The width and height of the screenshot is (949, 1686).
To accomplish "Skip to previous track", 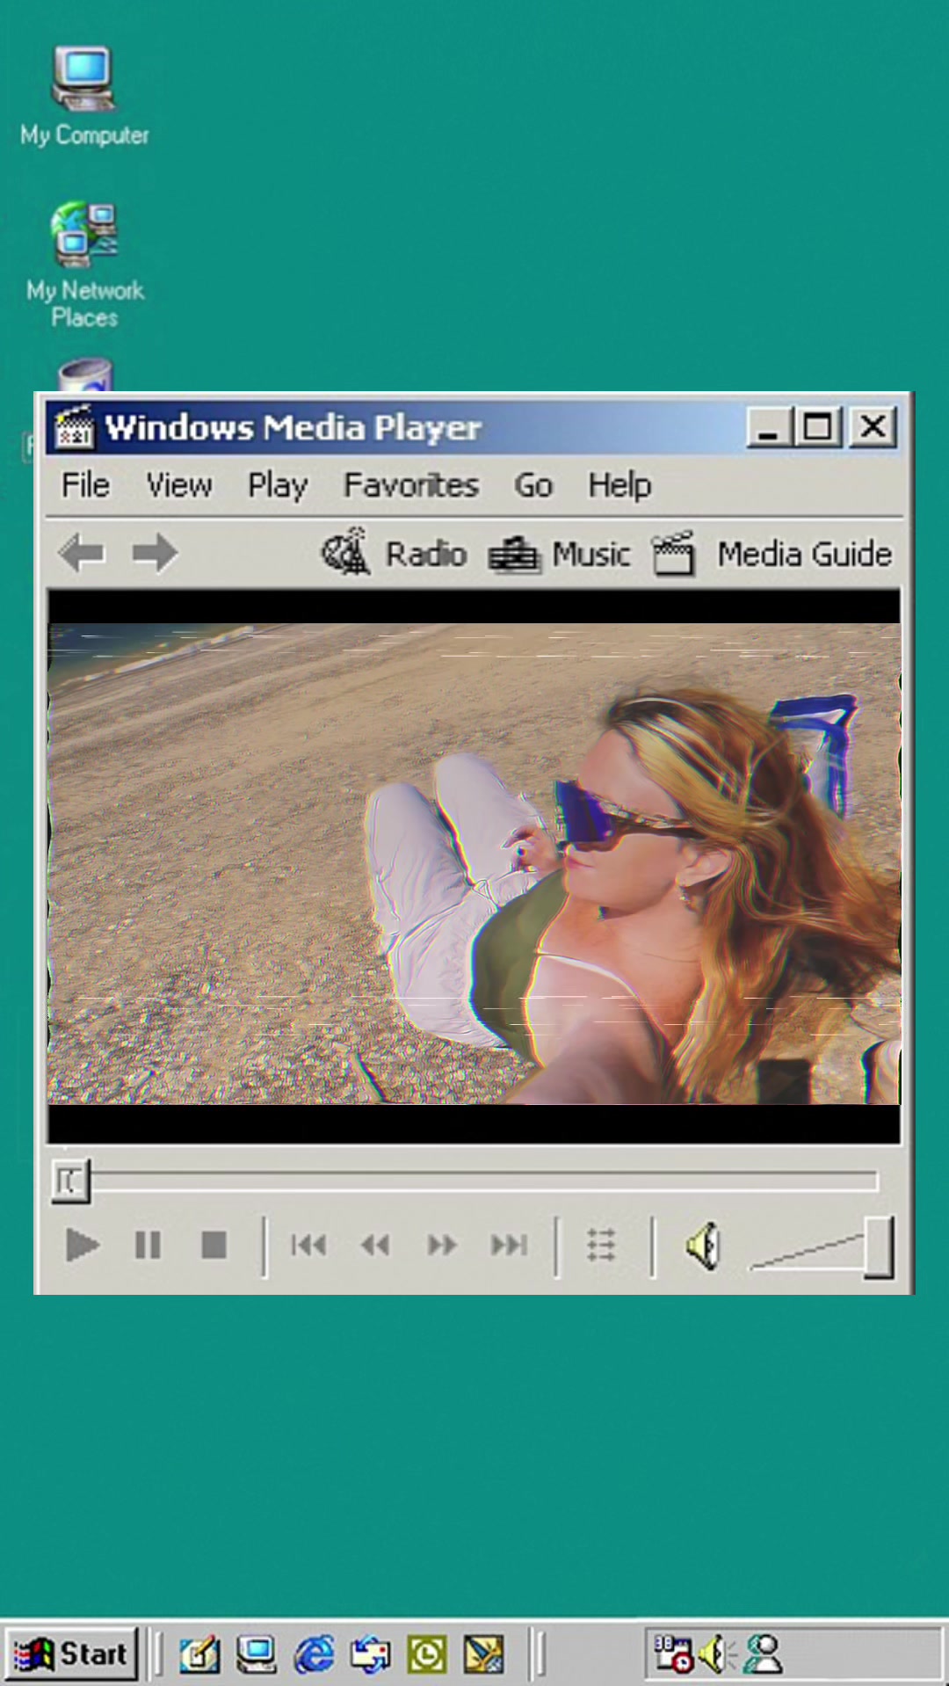I will click(x=308, y=1245).
